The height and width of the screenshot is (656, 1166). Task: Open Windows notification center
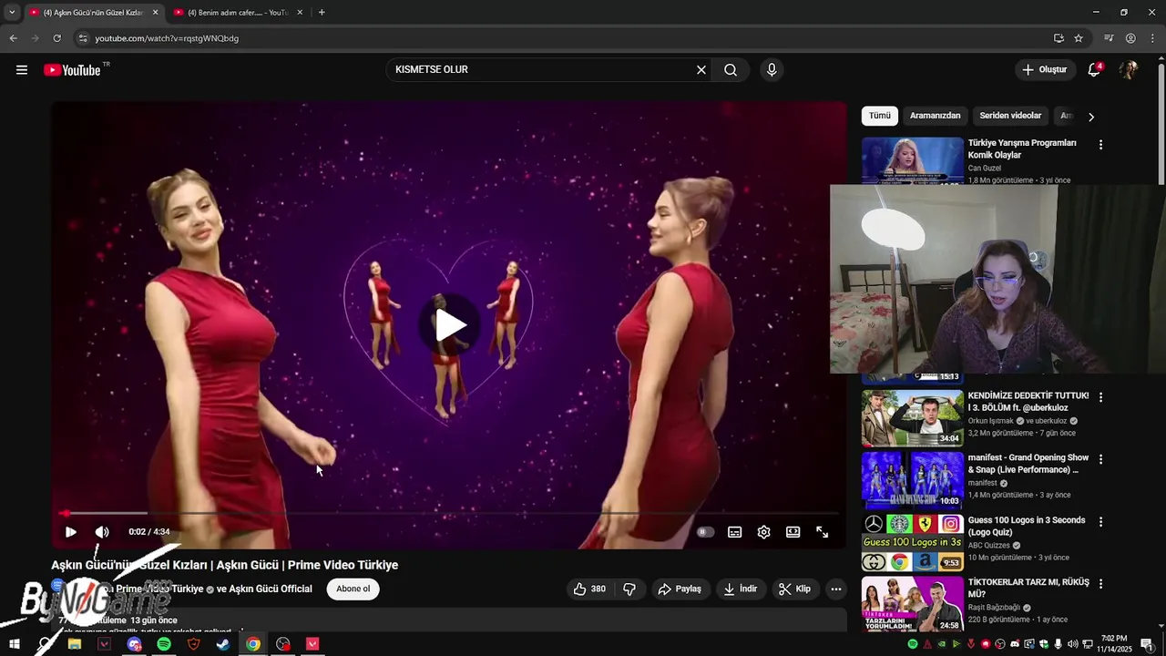tap(1147, 644)
